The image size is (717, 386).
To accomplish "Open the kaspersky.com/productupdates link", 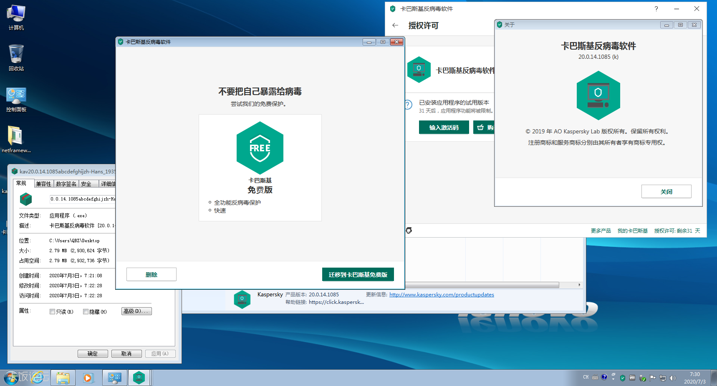I will tap(442, 294).
